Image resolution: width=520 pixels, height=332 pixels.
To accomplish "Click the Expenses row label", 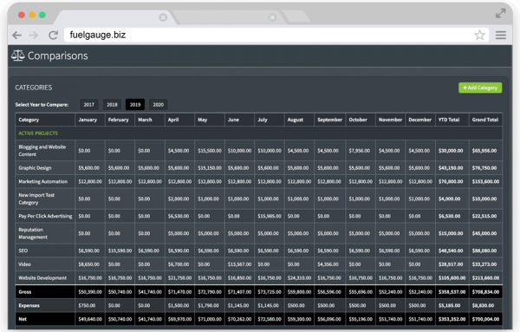I will pyautogui.click(x=29, y=305).
